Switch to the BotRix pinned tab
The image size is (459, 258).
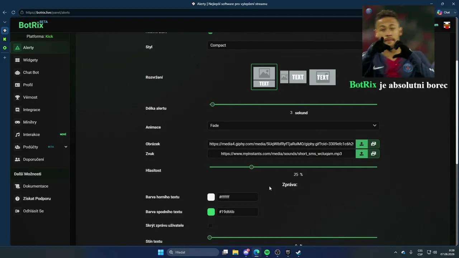(5, 31)
